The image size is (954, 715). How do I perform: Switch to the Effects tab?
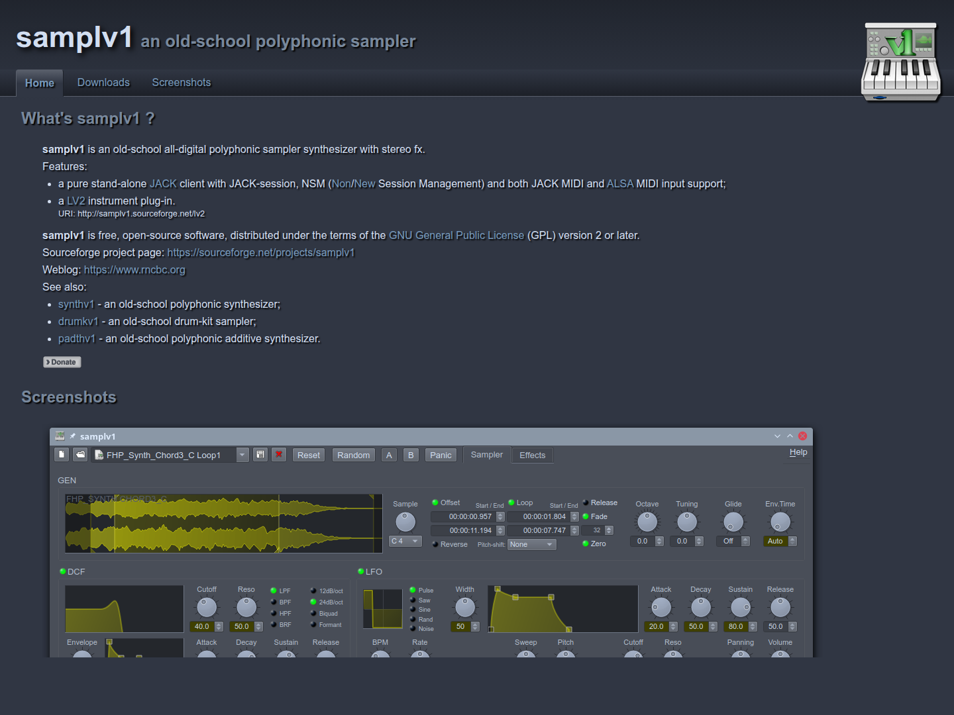(533, 455)
